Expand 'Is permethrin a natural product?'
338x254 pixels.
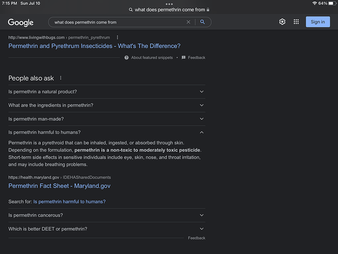[x=107, y=92]
